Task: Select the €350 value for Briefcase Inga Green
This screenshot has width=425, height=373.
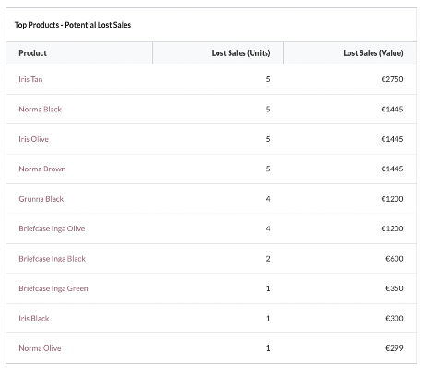Action: [395, 288]
